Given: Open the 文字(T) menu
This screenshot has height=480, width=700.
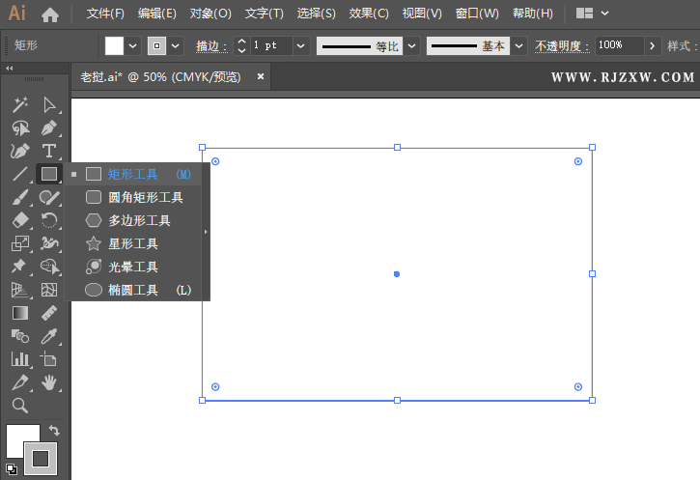Looking at the screenshot, I should click(x=265, y=14).
